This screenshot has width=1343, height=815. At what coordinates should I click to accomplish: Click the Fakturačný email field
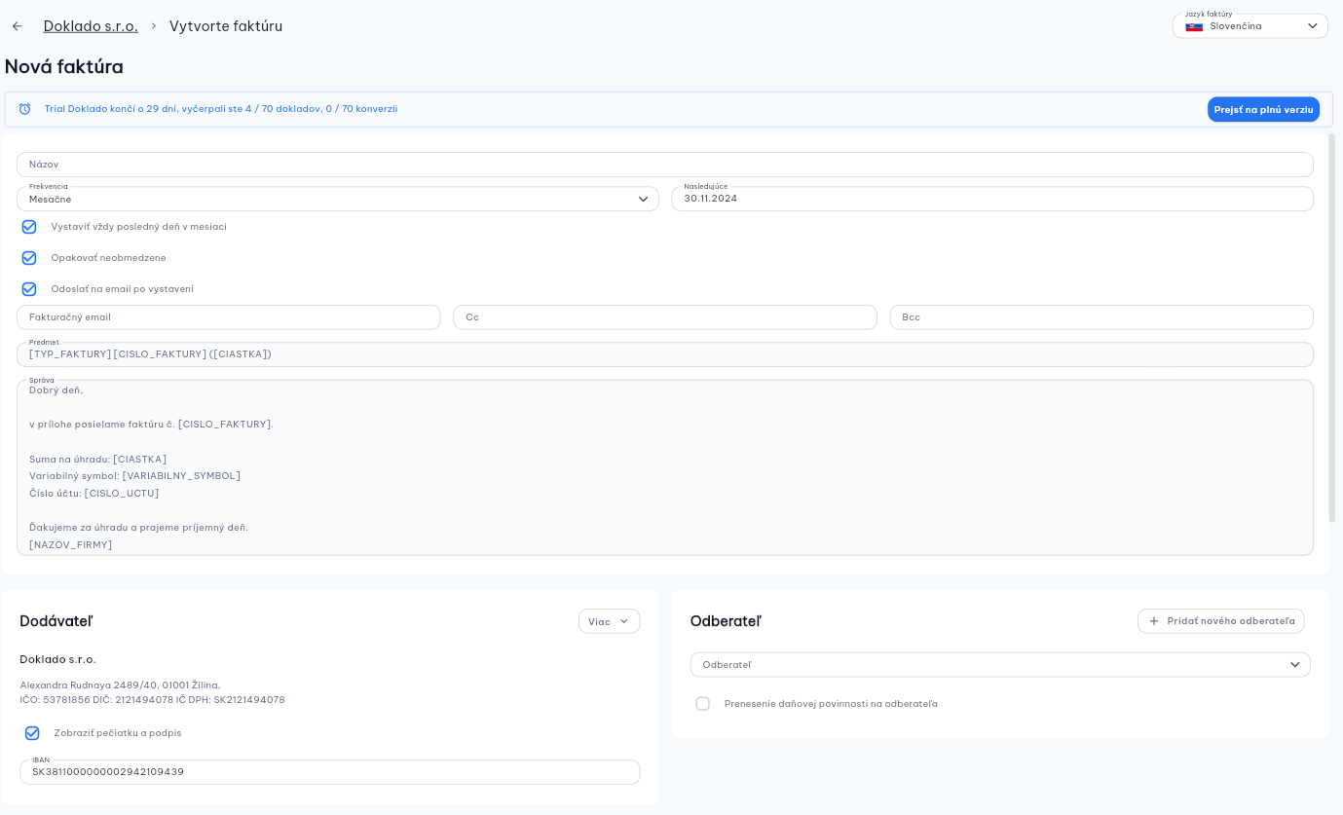229,317
